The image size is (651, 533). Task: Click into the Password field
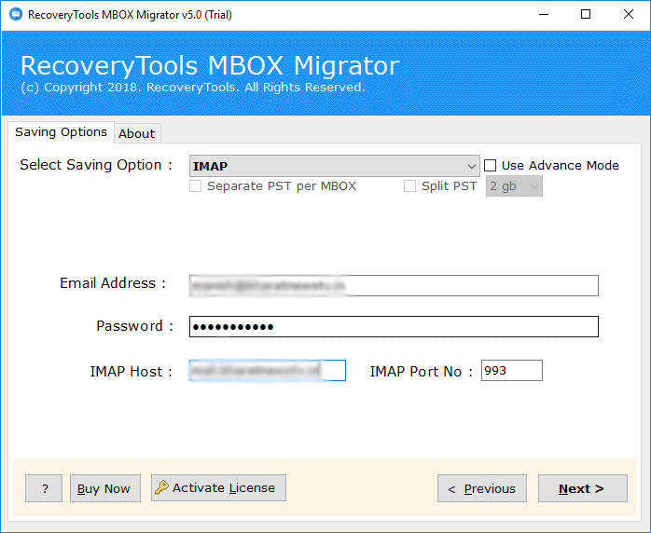394,326
